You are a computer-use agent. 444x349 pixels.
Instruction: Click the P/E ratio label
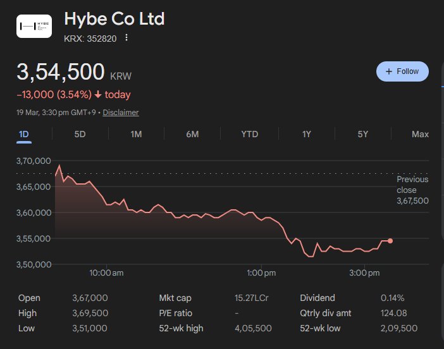[176, 313]
